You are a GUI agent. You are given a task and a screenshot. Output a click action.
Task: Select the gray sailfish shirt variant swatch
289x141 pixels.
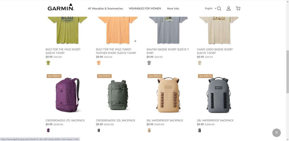[x=149, y=63]
